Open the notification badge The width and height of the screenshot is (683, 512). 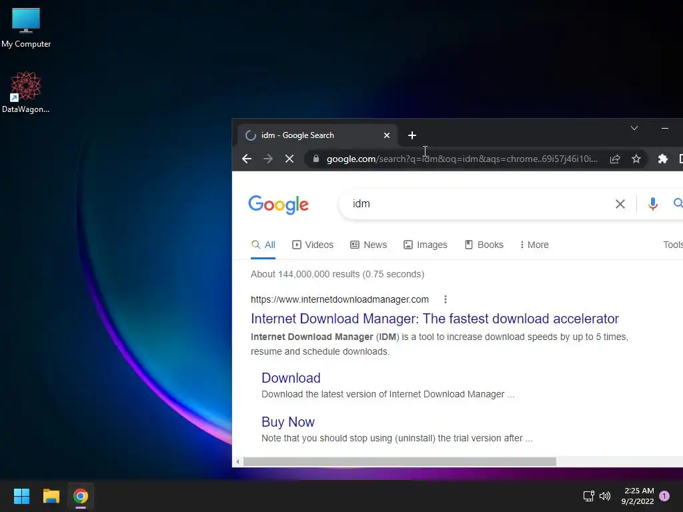click(x=664, y=496)
